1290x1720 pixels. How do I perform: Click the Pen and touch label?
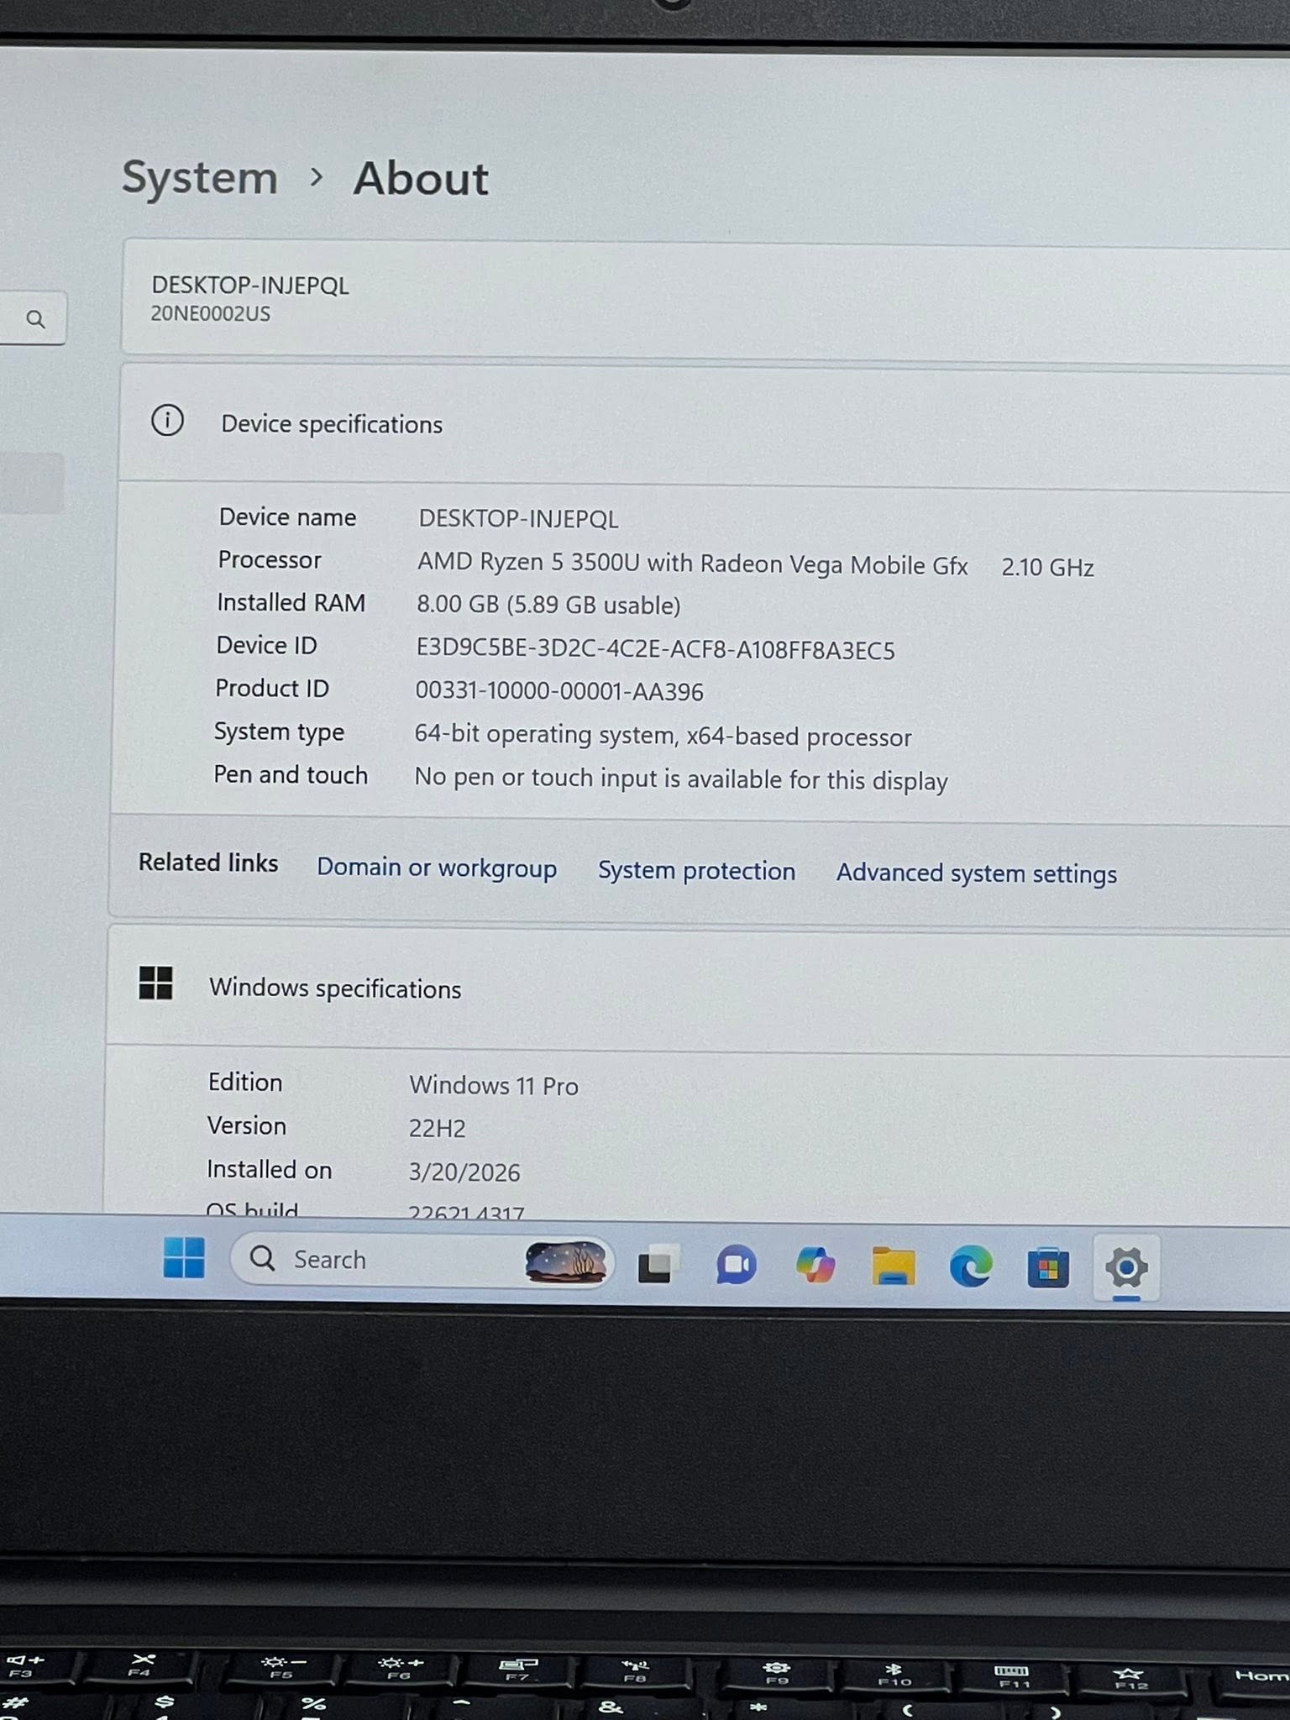click(x=291, y=774)
